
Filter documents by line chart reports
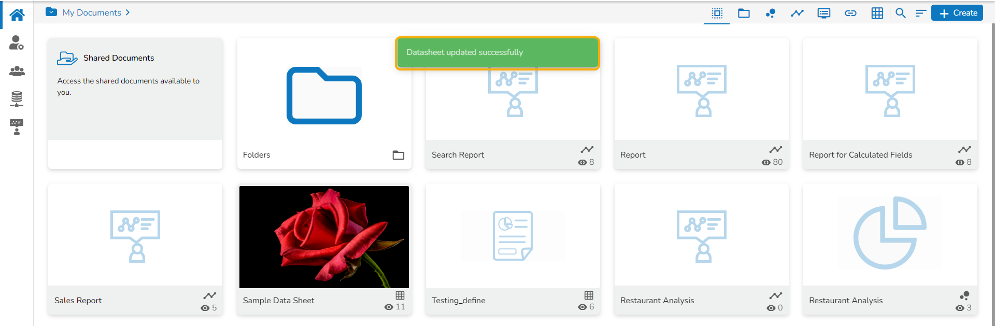(797, 13)
